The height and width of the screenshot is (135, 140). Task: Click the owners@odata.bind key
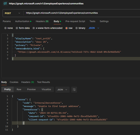click(x=27, y=48)
